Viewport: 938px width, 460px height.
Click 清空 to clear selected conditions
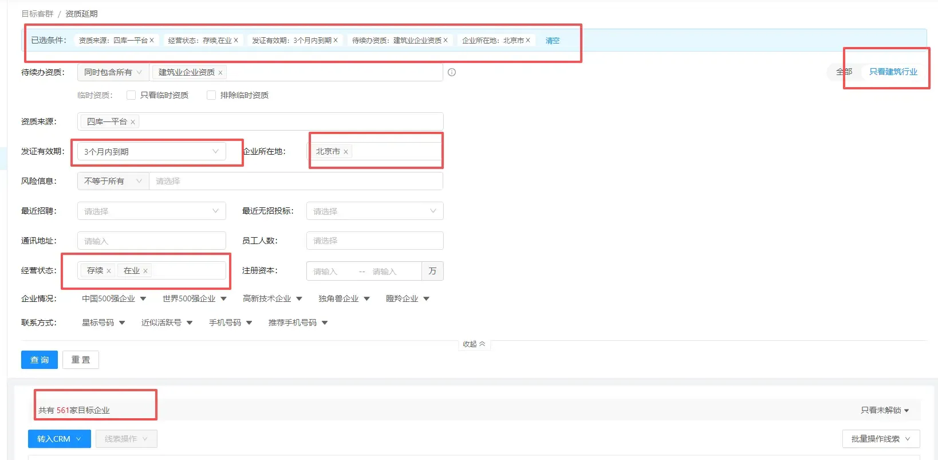pyautogui.click(x=553, y=41)
